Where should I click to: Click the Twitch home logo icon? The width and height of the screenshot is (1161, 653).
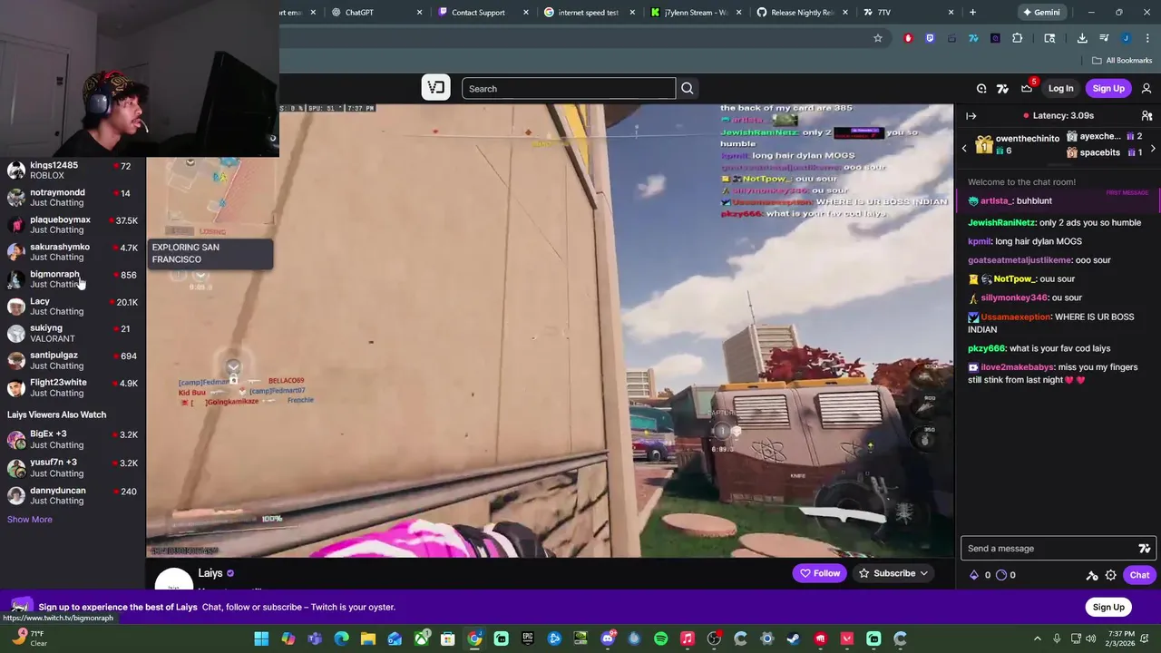[x=435, y=88]
